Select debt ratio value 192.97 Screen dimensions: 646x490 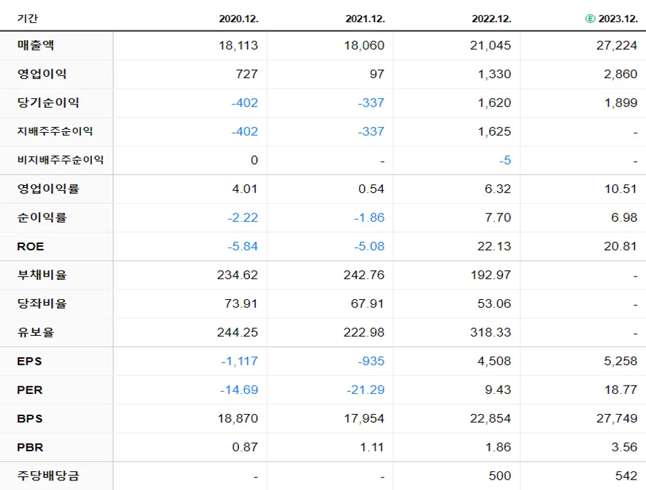491,275
